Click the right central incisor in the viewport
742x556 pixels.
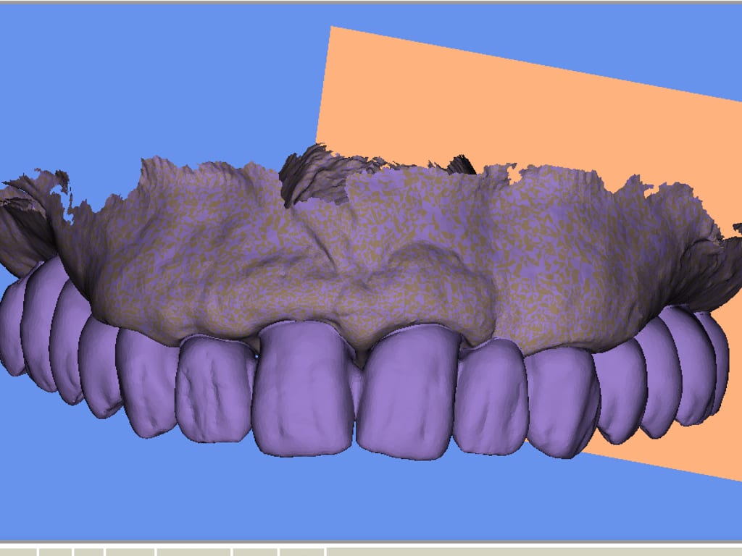[406, 395]
